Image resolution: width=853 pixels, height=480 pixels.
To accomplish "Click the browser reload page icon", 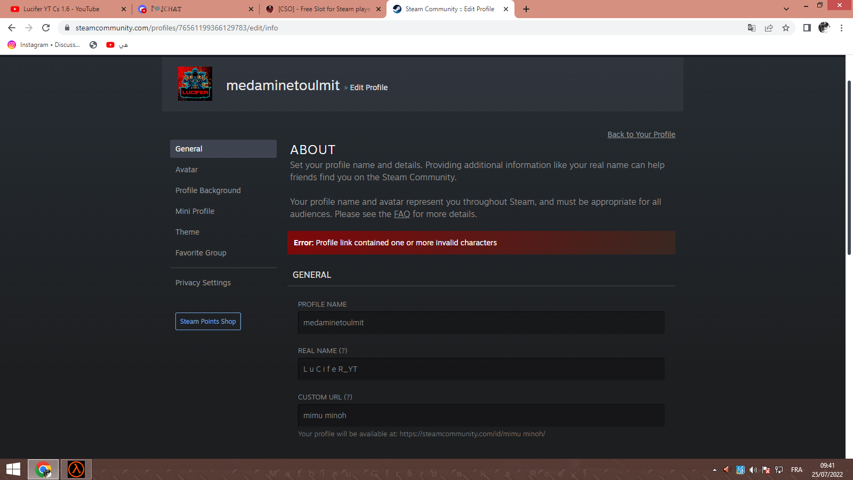I will (46, 28).
